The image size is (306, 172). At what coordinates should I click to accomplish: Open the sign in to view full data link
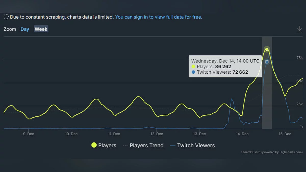(159, 17)
